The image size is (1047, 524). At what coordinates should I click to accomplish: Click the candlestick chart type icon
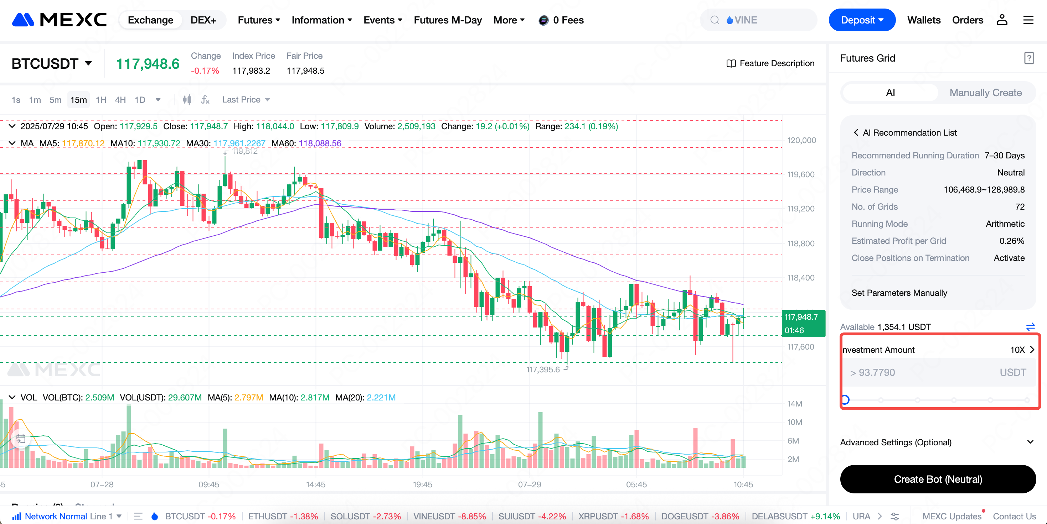tap(187, 100)
